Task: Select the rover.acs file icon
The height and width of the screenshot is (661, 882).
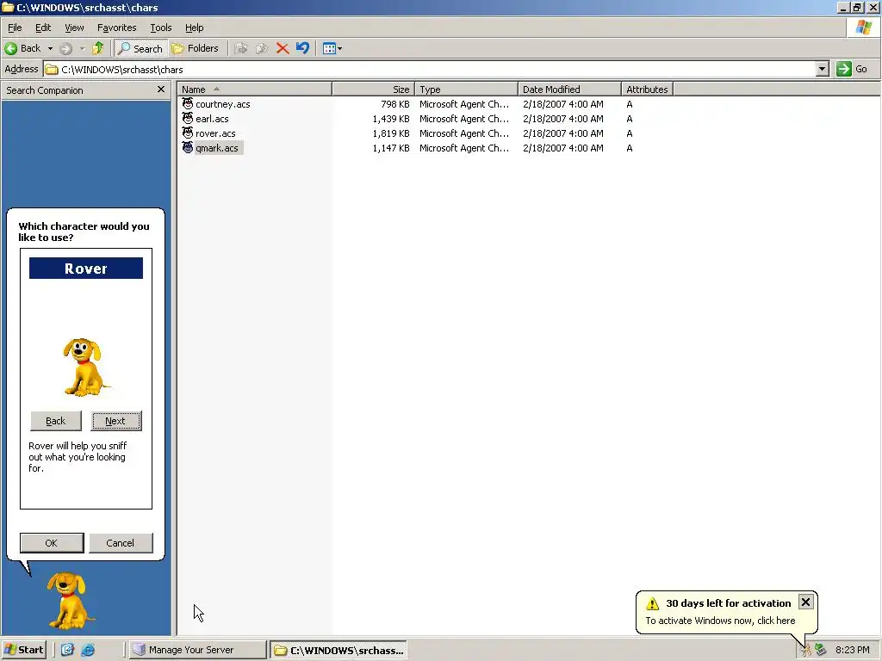Action: tap(187, 133)
